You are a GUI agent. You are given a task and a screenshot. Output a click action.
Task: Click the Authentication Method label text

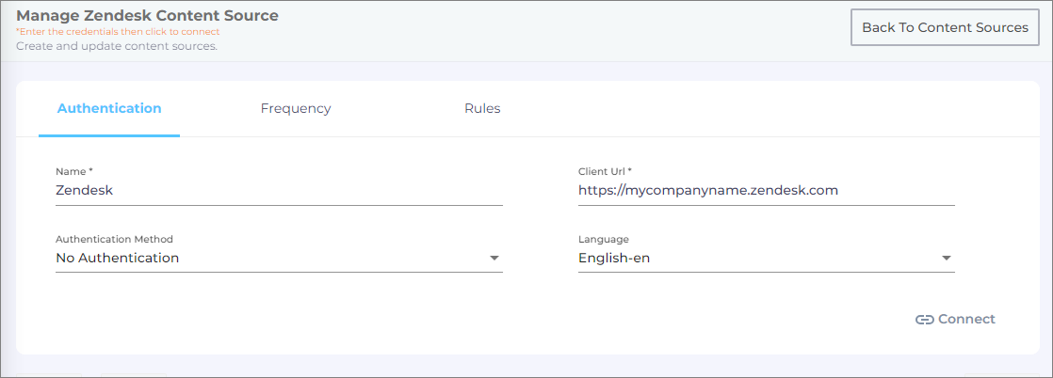pos(114,239)
